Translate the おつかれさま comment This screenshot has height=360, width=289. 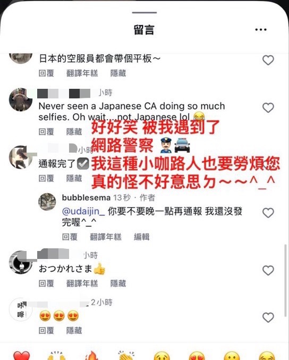[x=82, y=283]
